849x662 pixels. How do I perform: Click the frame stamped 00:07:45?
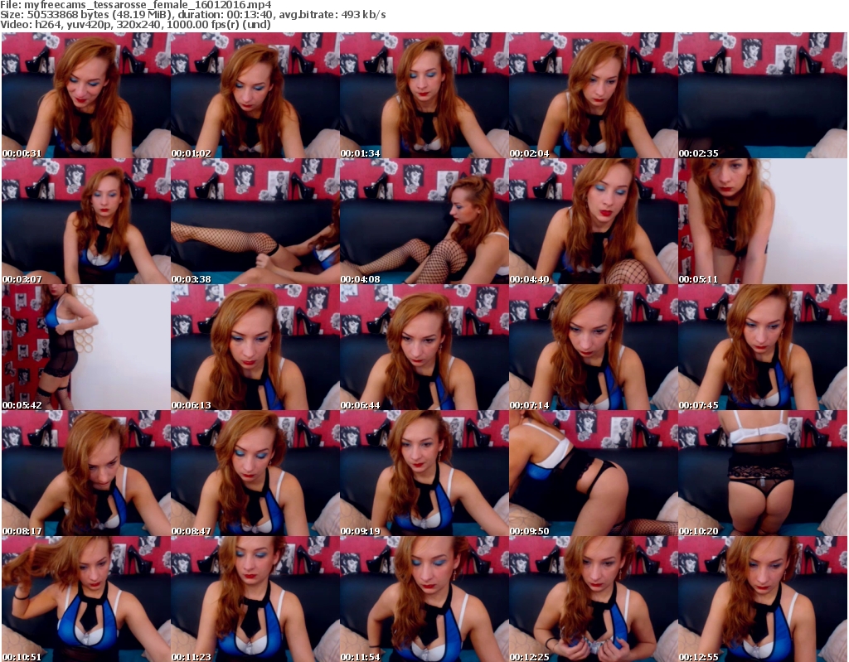pyautogui.click(x=762, y=347)
